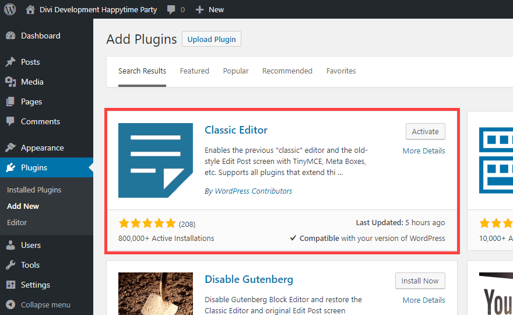
Task: Open Media library icon in sidebar
Action: [10, 82]
